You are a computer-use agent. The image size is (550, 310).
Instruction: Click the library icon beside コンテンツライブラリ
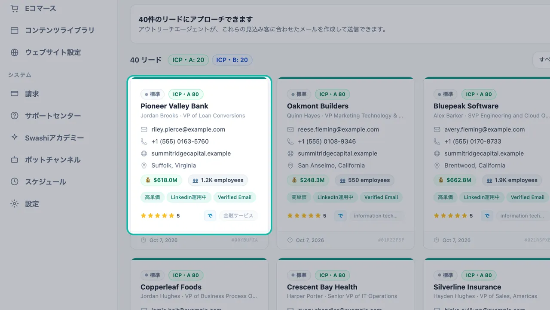15,31
